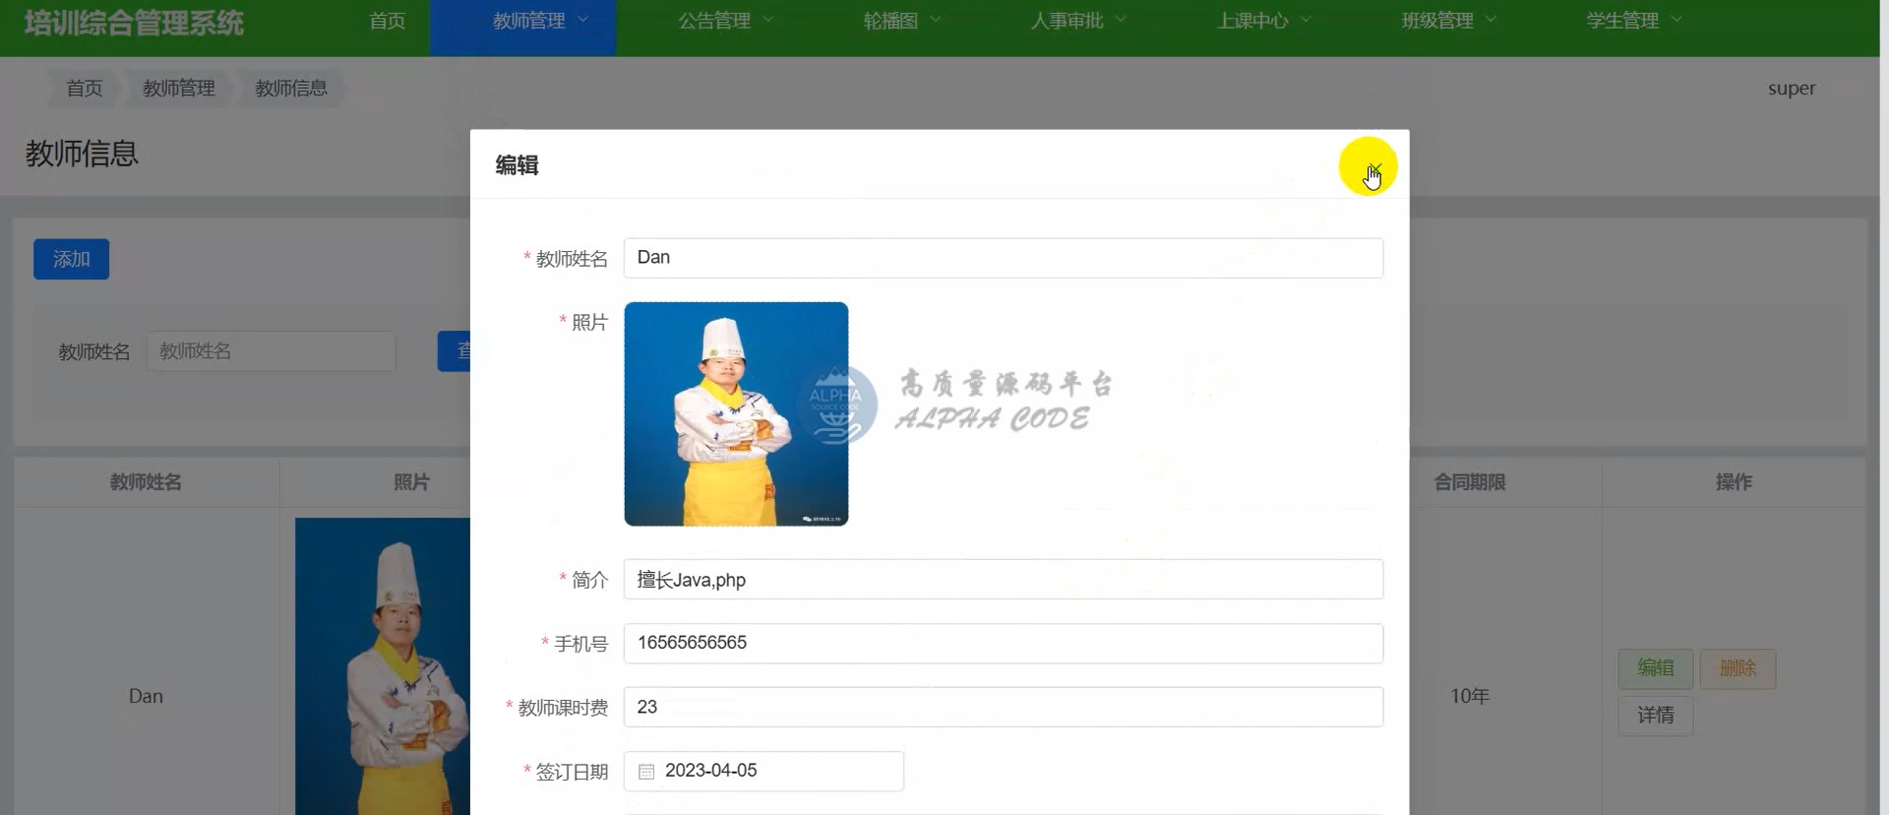Close the 编辑 dialog with the X icon

click(x=1373, y=166)
